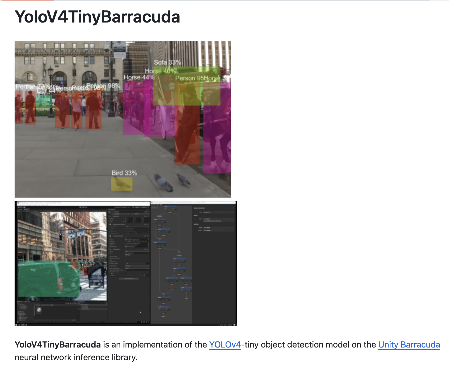
Task: Open the YOLOv4 hyperlink
Action: (x=225, y=345)
